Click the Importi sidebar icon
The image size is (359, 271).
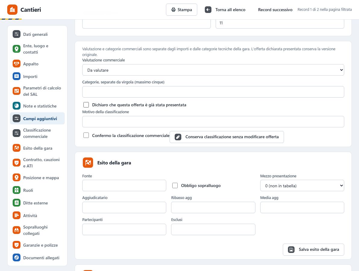pos(17,76)
